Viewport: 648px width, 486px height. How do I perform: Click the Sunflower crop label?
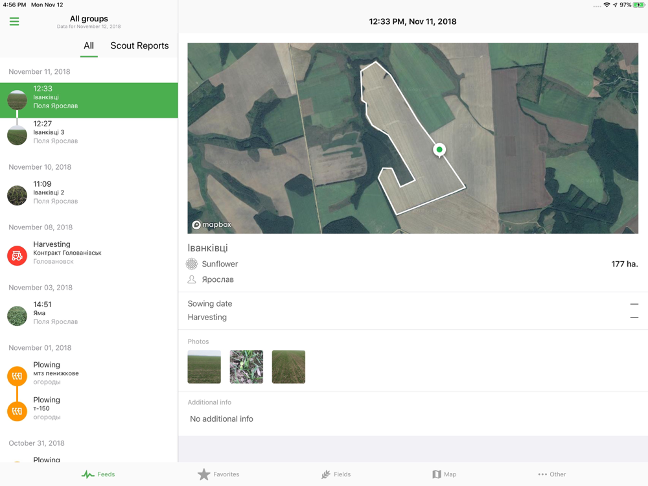(220, 264)
